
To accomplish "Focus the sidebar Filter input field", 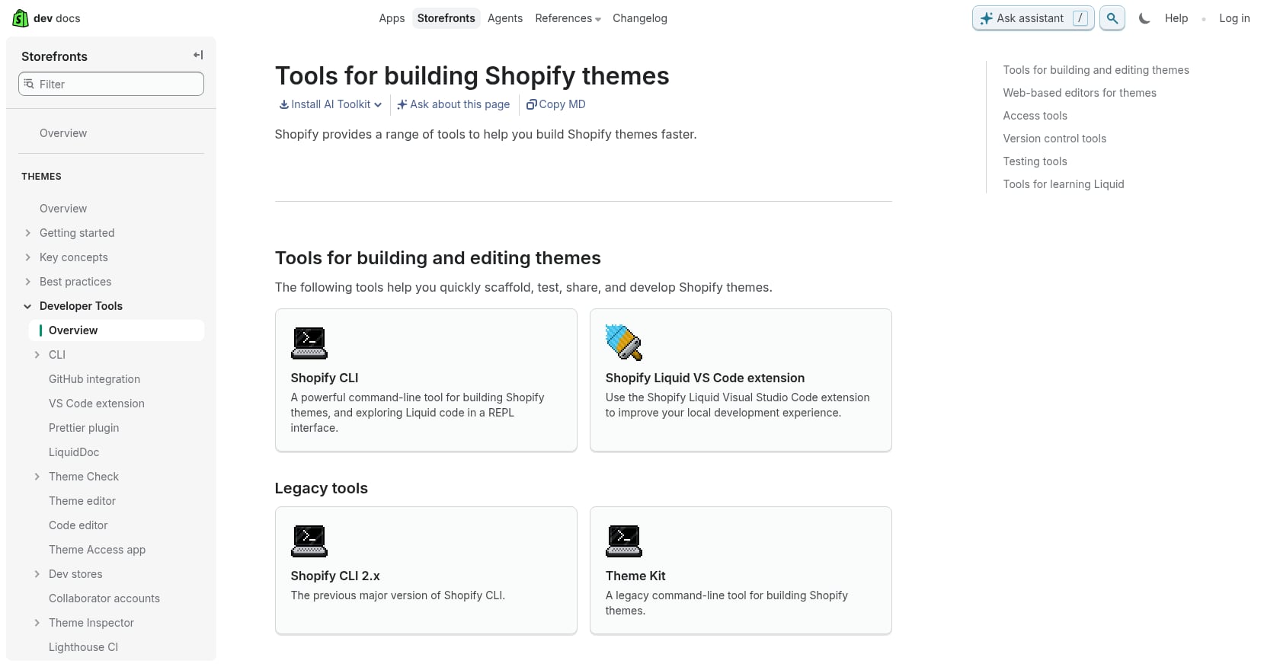I will [x=111, y=84].
